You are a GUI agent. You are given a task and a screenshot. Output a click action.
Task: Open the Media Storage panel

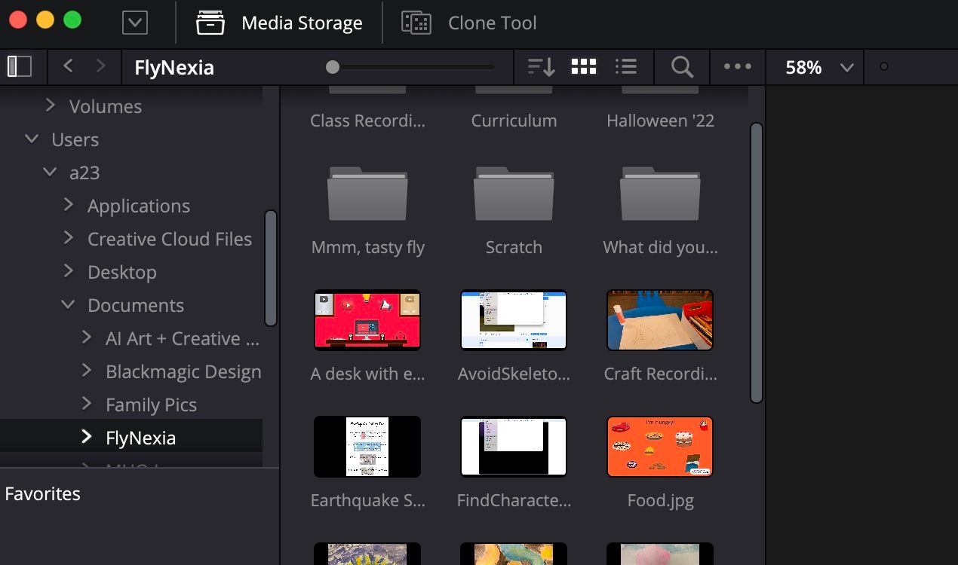tap(280, 23)
